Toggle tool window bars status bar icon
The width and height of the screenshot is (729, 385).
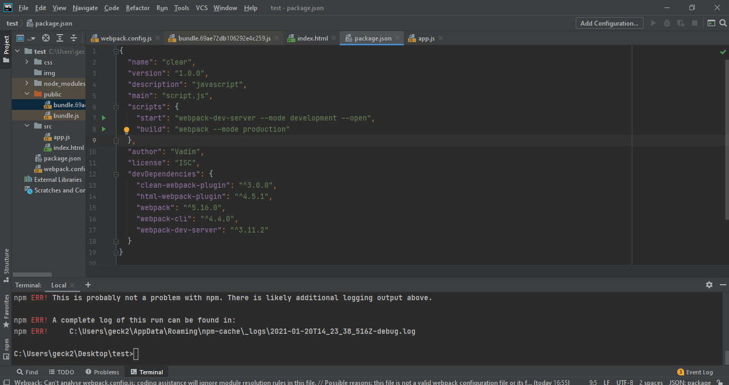5,382
